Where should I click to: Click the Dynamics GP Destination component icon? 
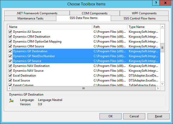(x=11, y=100)
